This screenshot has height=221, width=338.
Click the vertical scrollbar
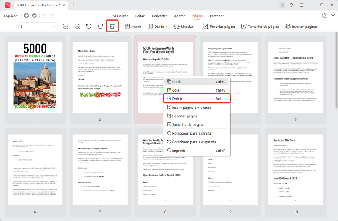[336, 70]
